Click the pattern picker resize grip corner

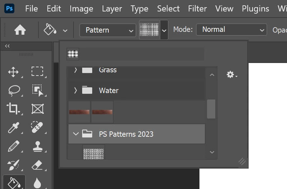point(242,161)
